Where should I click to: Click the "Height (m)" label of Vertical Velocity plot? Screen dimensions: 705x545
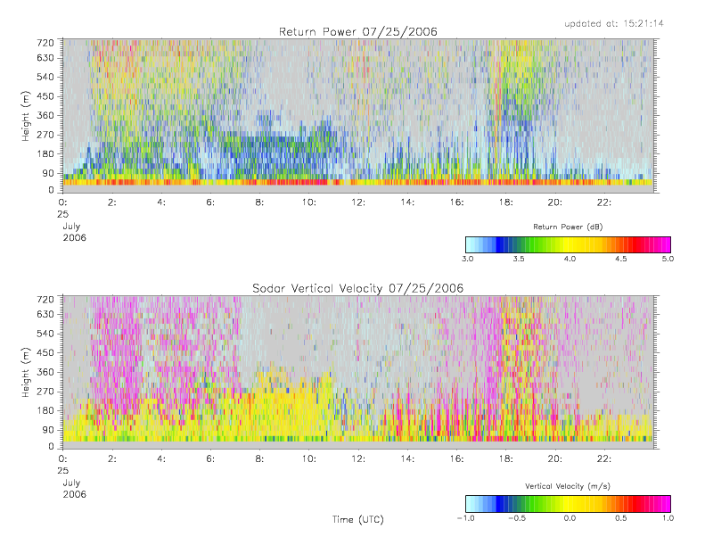click(x=26, y=372)
